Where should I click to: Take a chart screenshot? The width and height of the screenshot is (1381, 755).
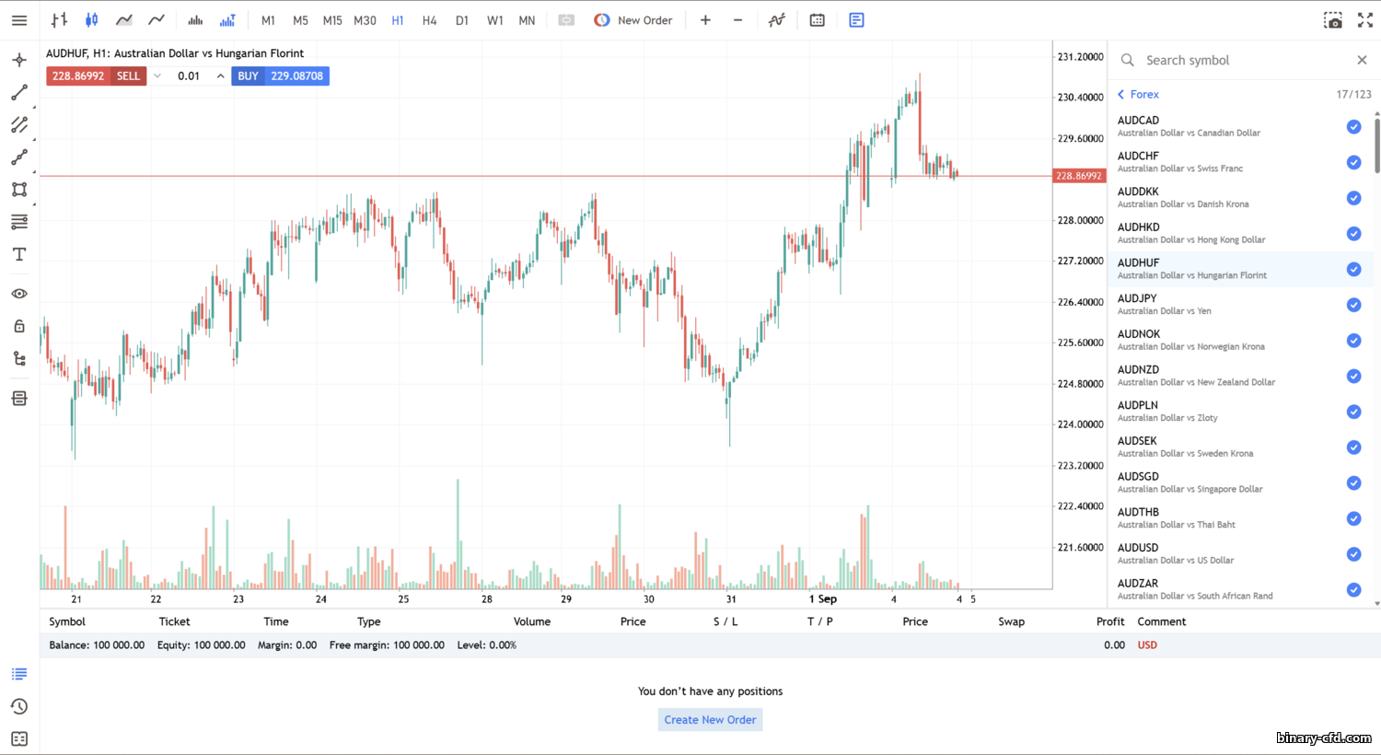tap(1332, 20)
